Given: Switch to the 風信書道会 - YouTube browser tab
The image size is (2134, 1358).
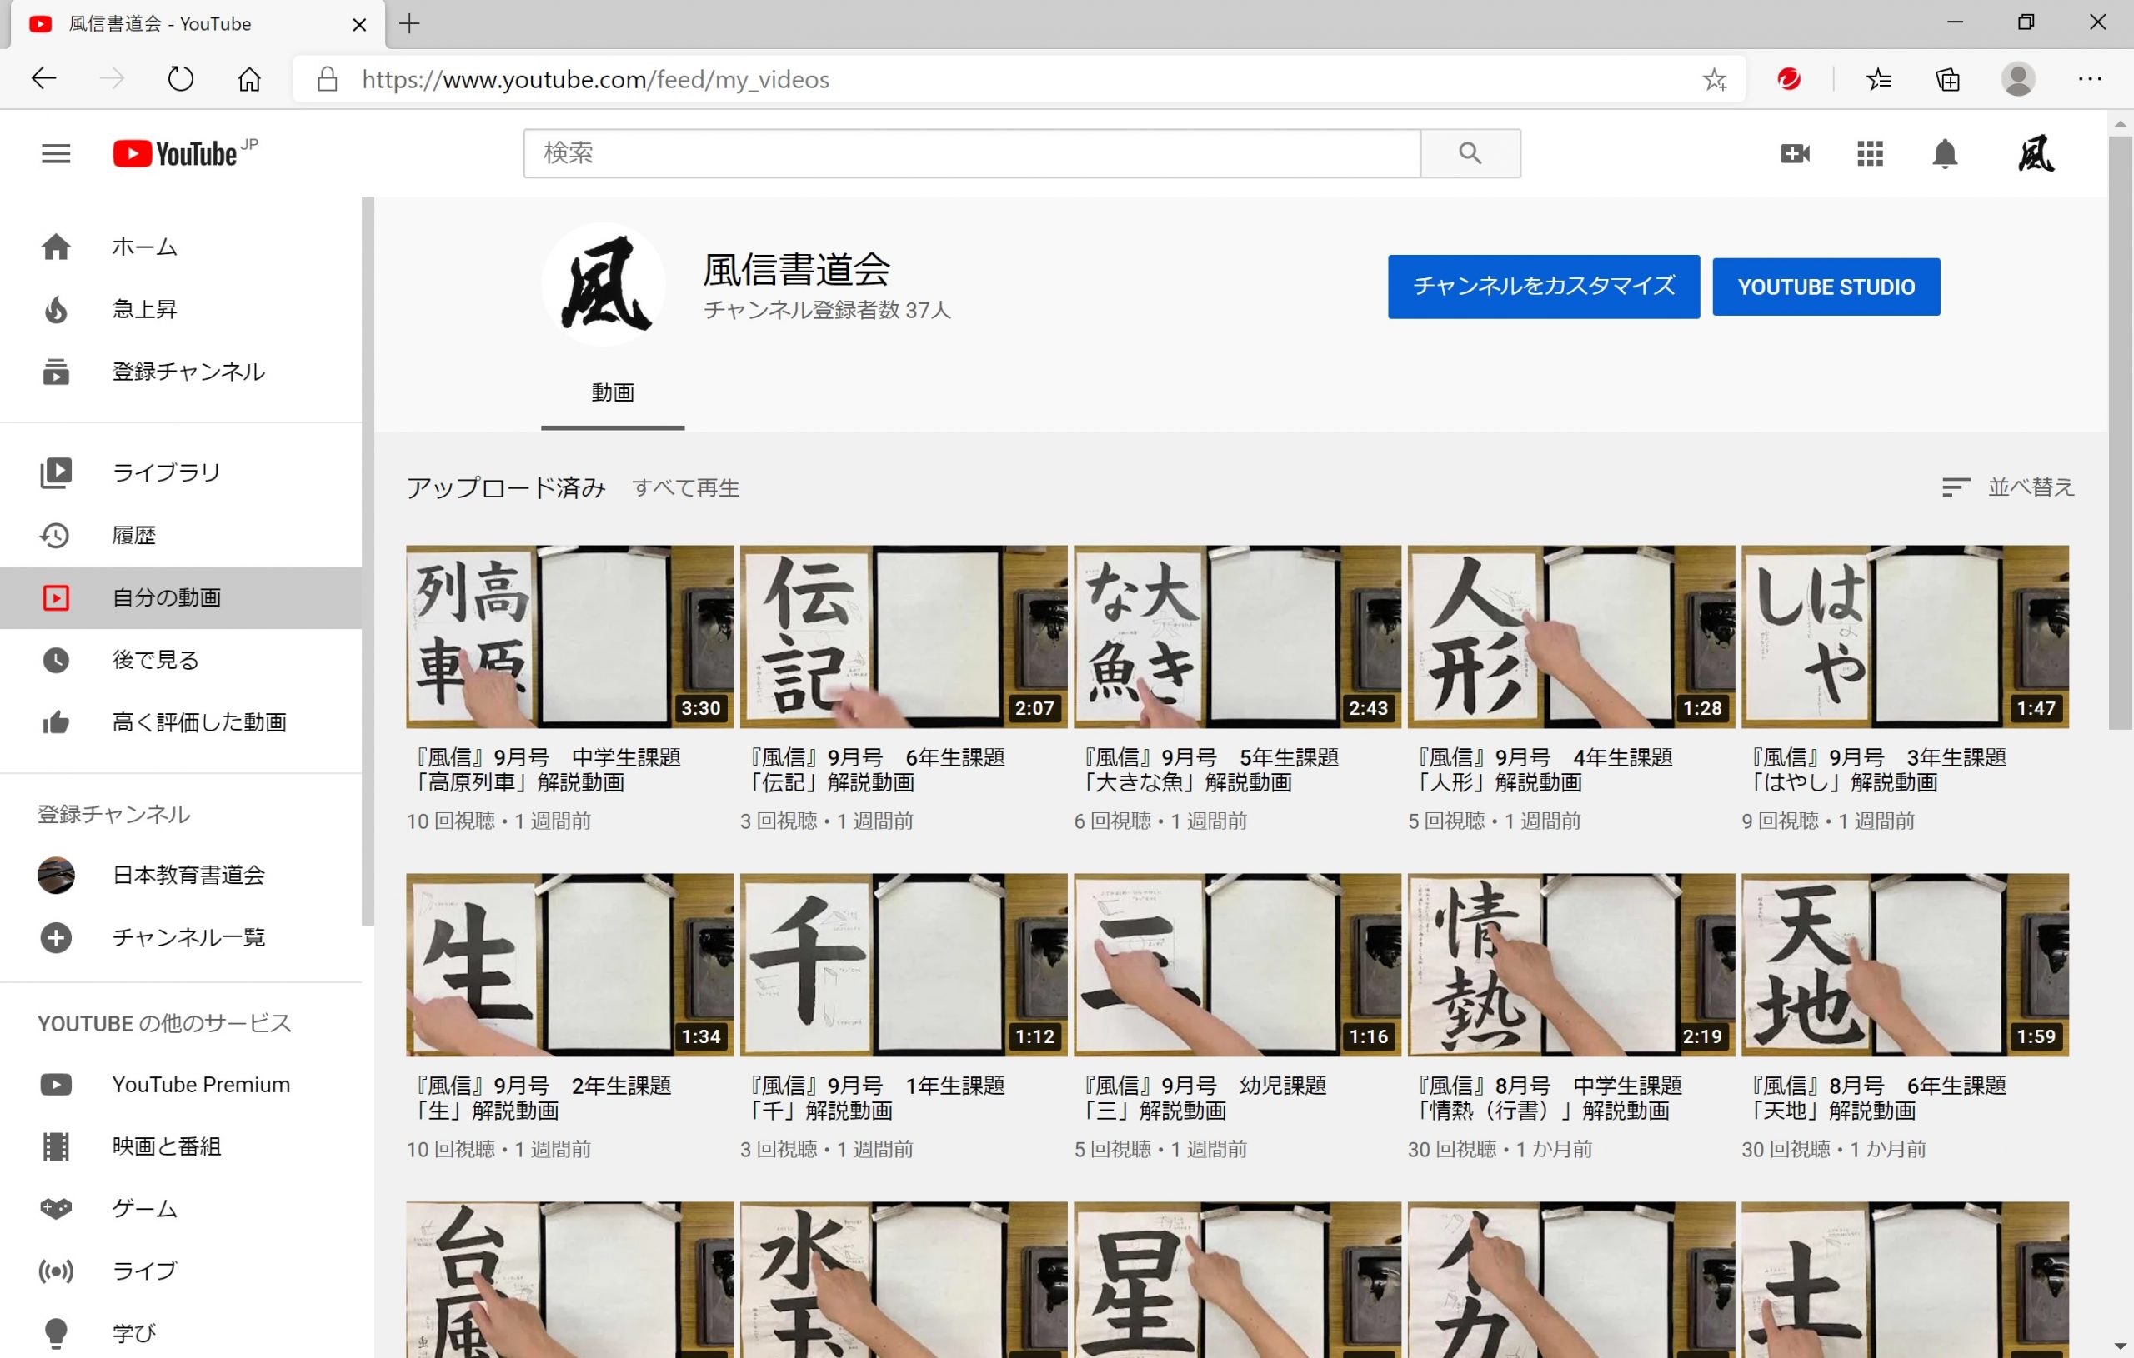Looking at the screenshot, I should pos(198,24).
